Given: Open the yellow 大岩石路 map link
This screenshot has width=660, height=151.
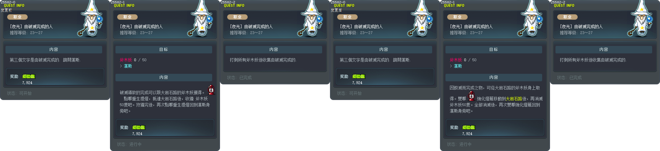Looking at the screenshot, I should 514,99.
